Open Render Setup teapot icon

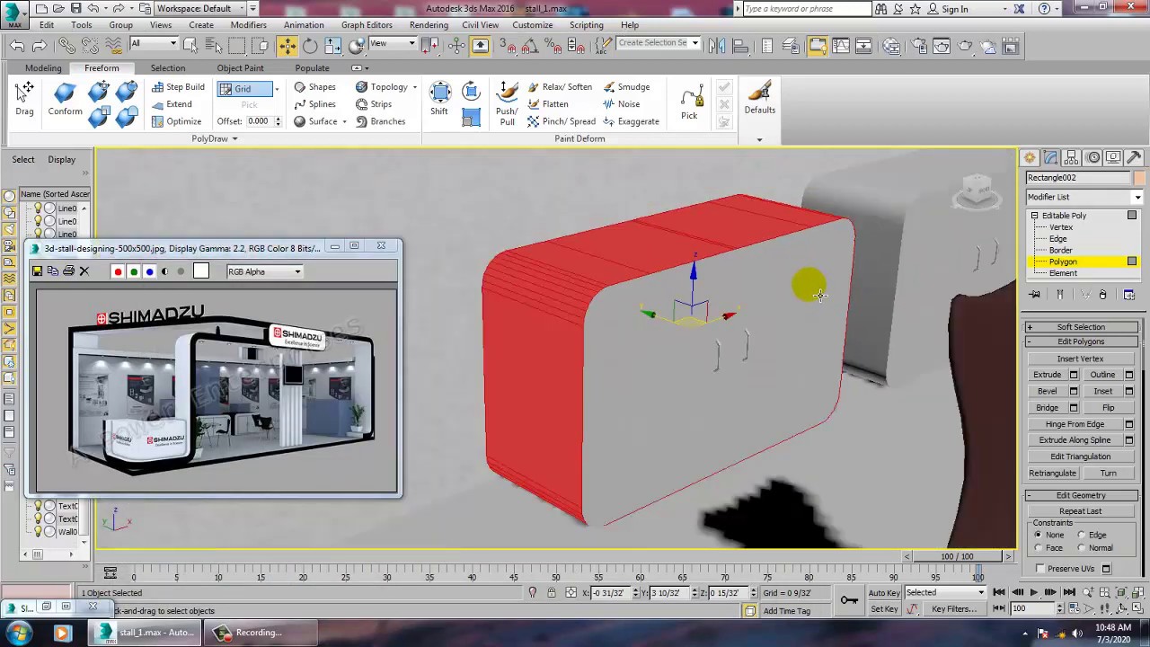pos(919,46)
